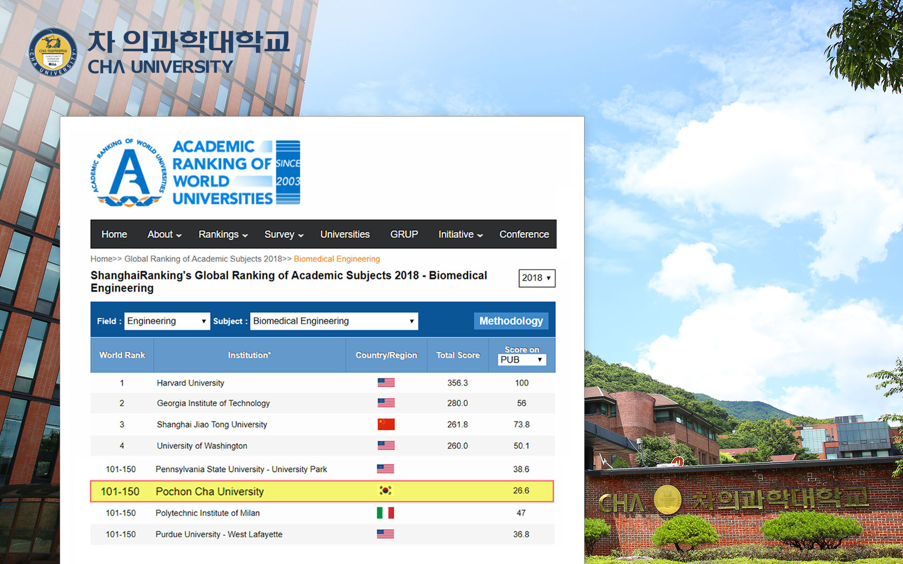Expand the Survey menu
This screenshot has height=564, width=903.
284,234
